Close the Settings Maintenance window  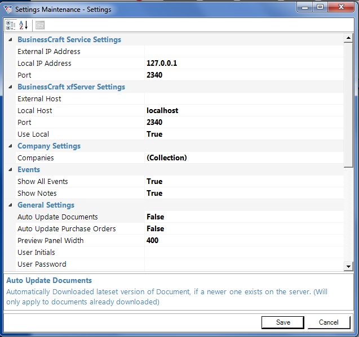coord(341,7)
